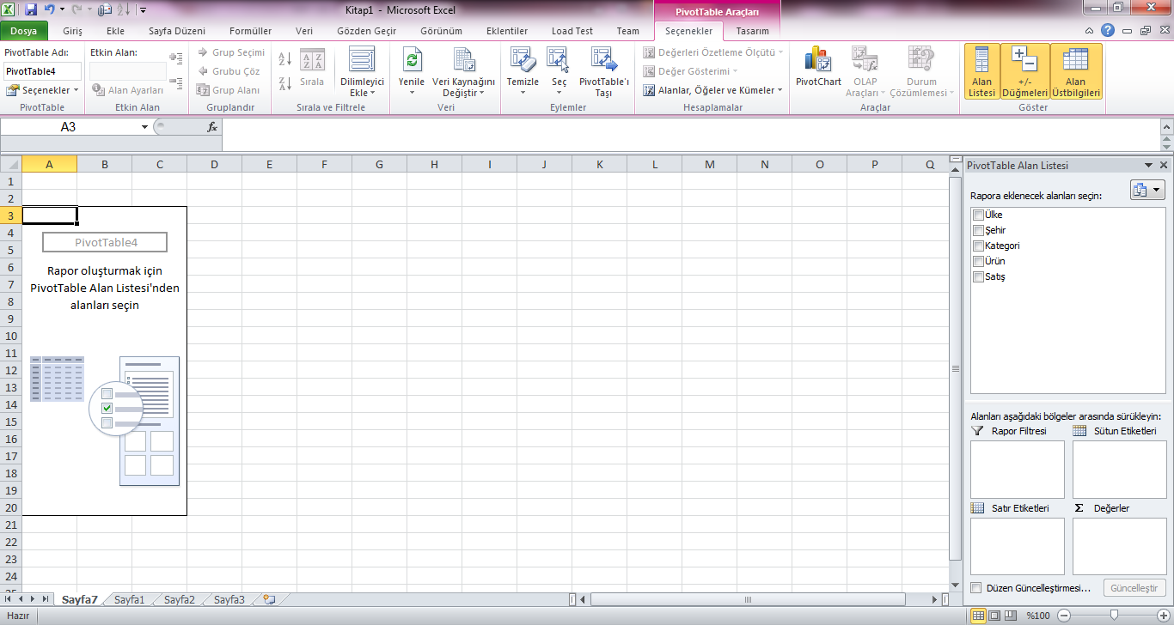Open the Undo history dropdown arrow
The height and width of the screenshot is (625, 1174).
[62, 10]
